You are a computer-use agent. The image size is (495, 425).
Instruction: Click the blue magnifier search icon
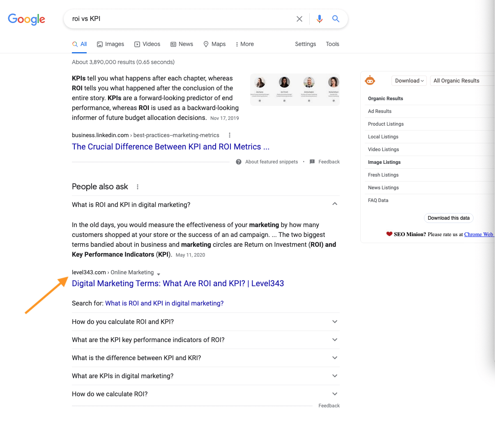click(336, 19)
